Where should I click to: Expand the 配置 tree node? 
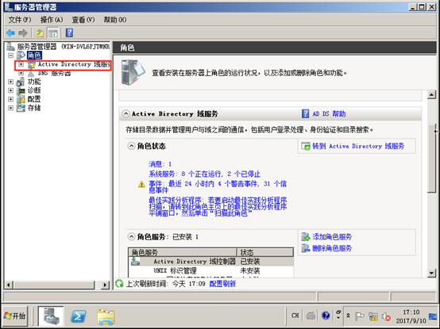point(10,99)
